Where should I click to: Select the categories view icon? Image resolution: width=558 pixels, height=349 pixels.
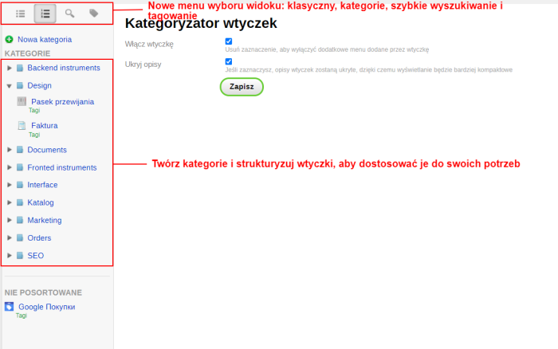[x=45, y=14]
